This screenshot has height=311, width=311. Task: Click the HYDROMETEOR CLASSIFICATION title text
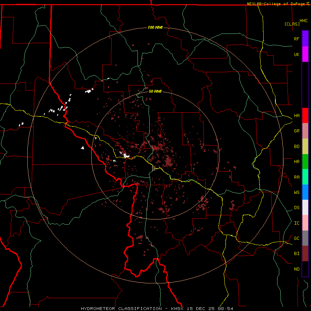pyautogui.click(x=121, y=309)
